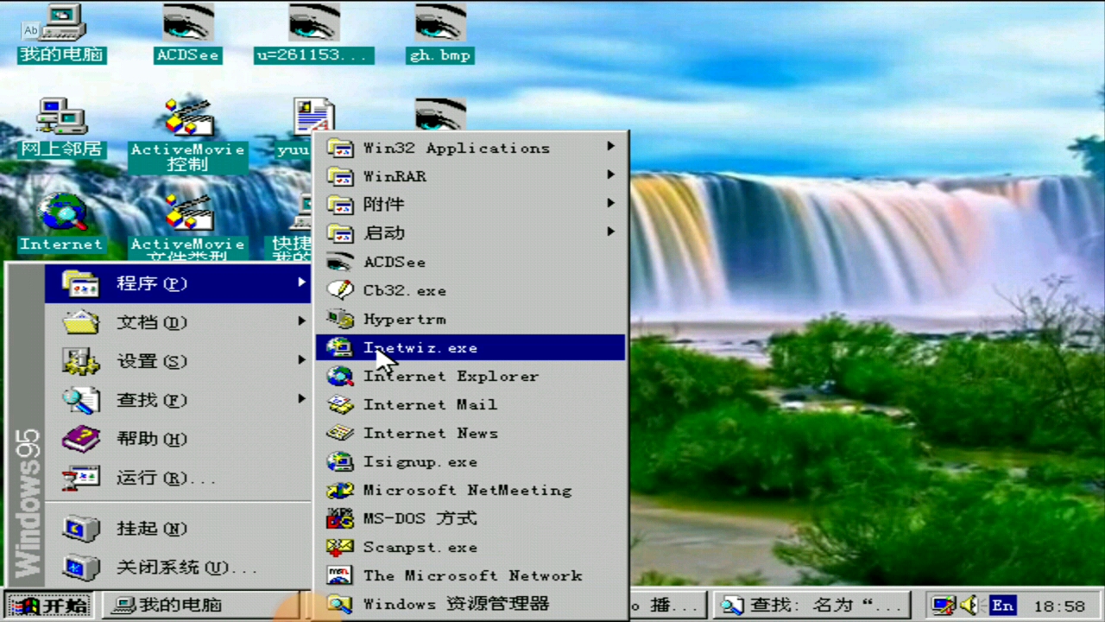Viewport: 1105px width, 622px height.
Task: Click the volume speaker tray icon
Action: (x=969, y=606)
